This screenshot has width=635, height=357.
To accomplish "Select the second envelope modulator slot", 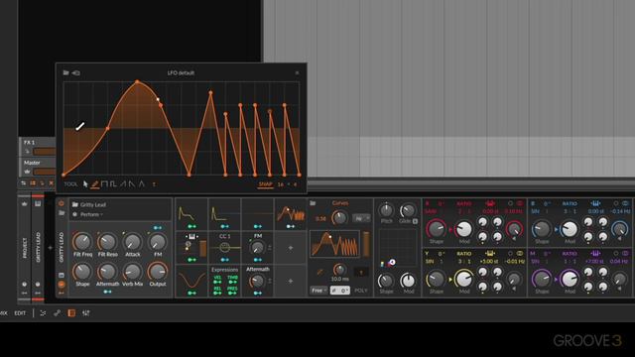I will (x=224, y=213).
